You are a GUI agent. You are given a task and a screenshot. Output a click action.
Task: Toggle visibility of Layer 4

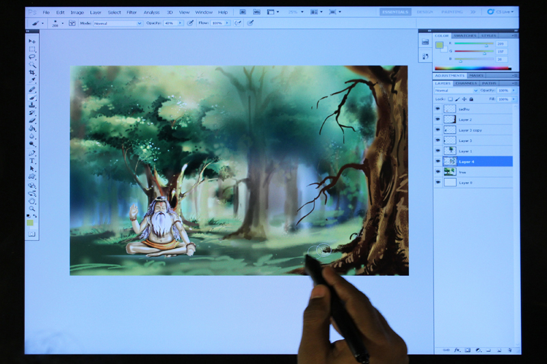(438, 161)
